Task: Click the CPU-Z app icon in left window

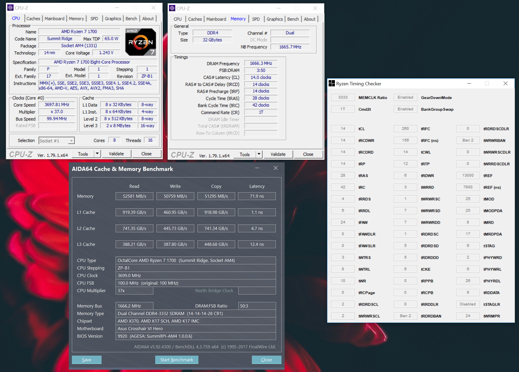Action: 10,8
